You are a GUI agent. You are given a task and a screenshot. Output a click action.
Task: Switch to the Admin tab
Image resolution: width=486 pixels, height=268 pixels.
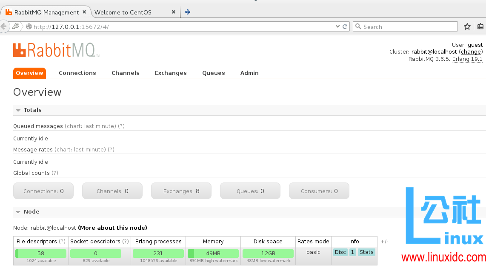pyautogui.click(x=249, y=73)
